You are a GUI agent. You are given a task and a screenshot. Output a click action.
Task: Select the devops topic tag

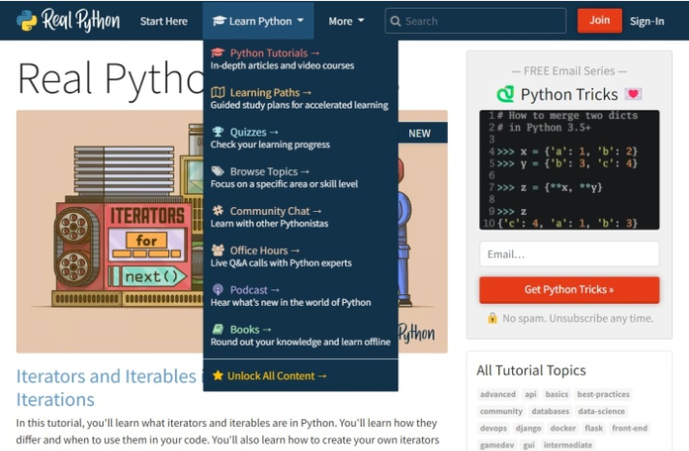tap(493, 428)
